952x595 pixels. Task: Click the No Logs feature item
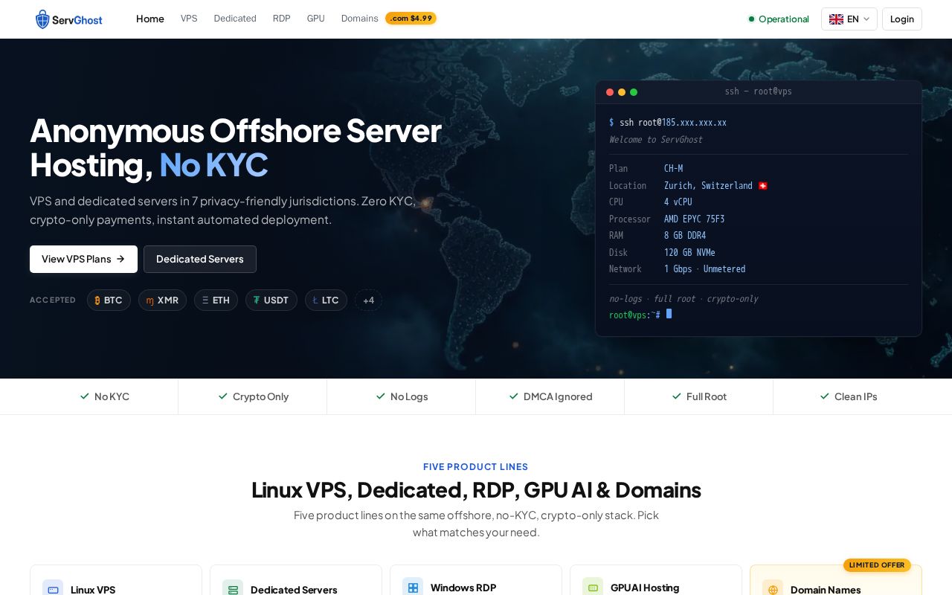click(x=402, y=396)
